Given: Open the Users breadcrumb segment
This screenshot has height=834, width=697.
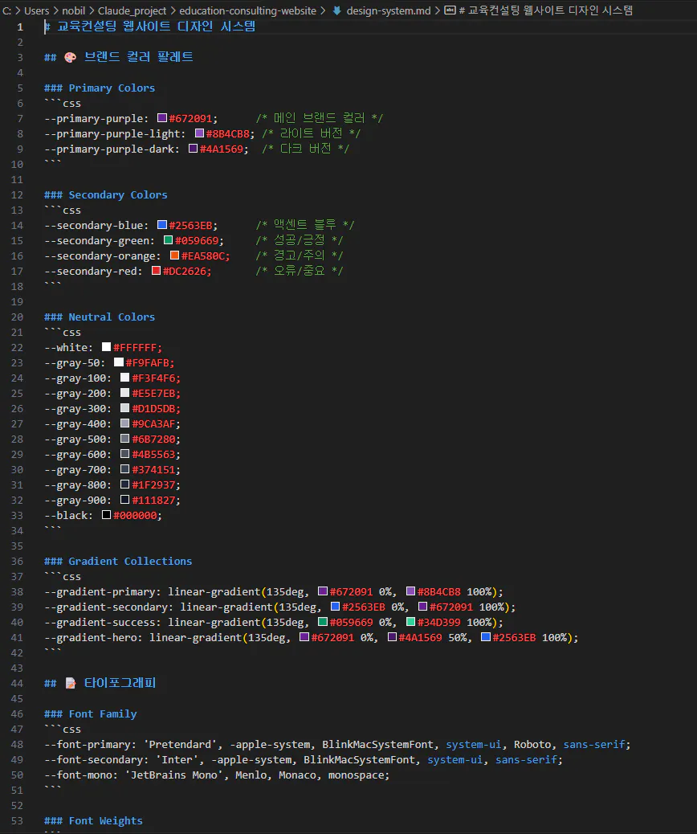Looking at the screenshot, I should click(x=36, y=10).
